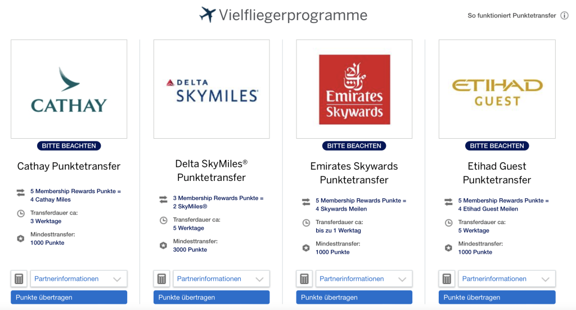Click Punkte übertragen for Emirates Skywards
This screenshot has height=310, width=576.
point(354,297)
